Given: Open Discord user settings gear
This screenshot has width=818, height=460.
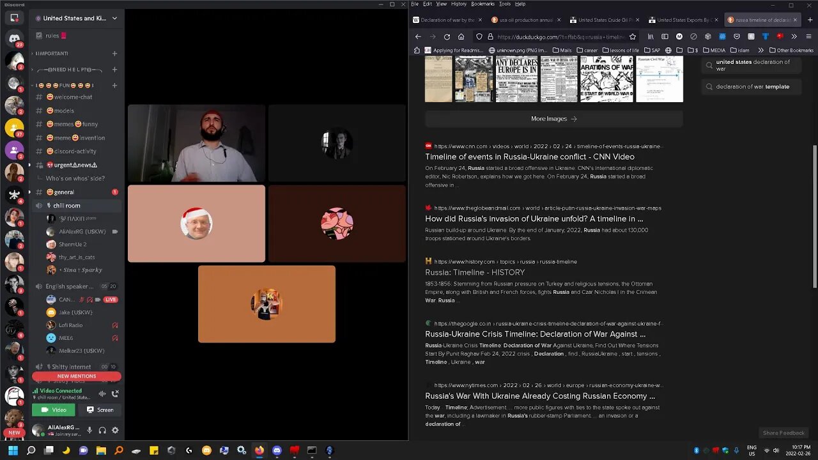Looking at the screenshot, I should coord(115,430).
